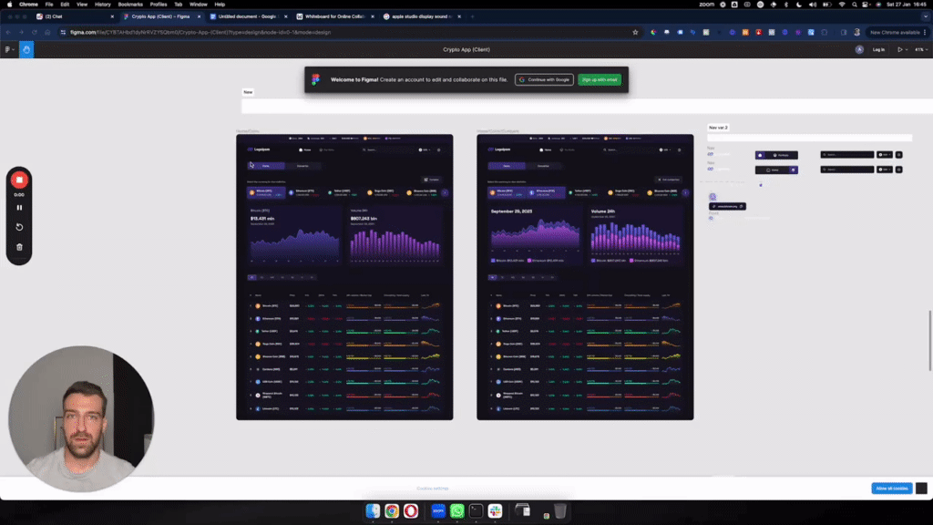Restart the recording using the circular arrow icon

(18, 226)
